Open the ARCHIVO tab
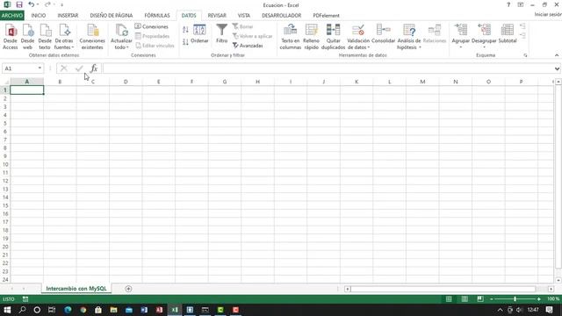This screenshot has height=316, width=562. click(x=12, y=16)
